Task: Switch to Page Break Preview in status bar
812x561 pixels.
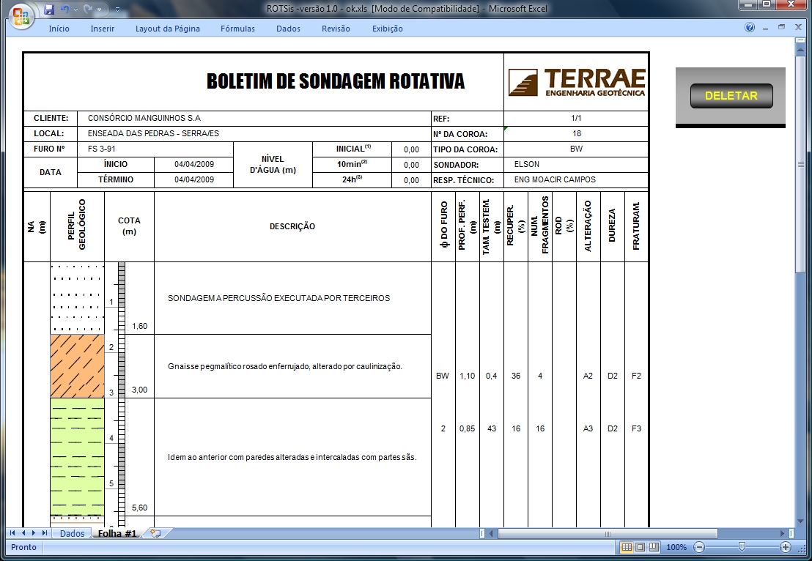Action: point(654,547)
